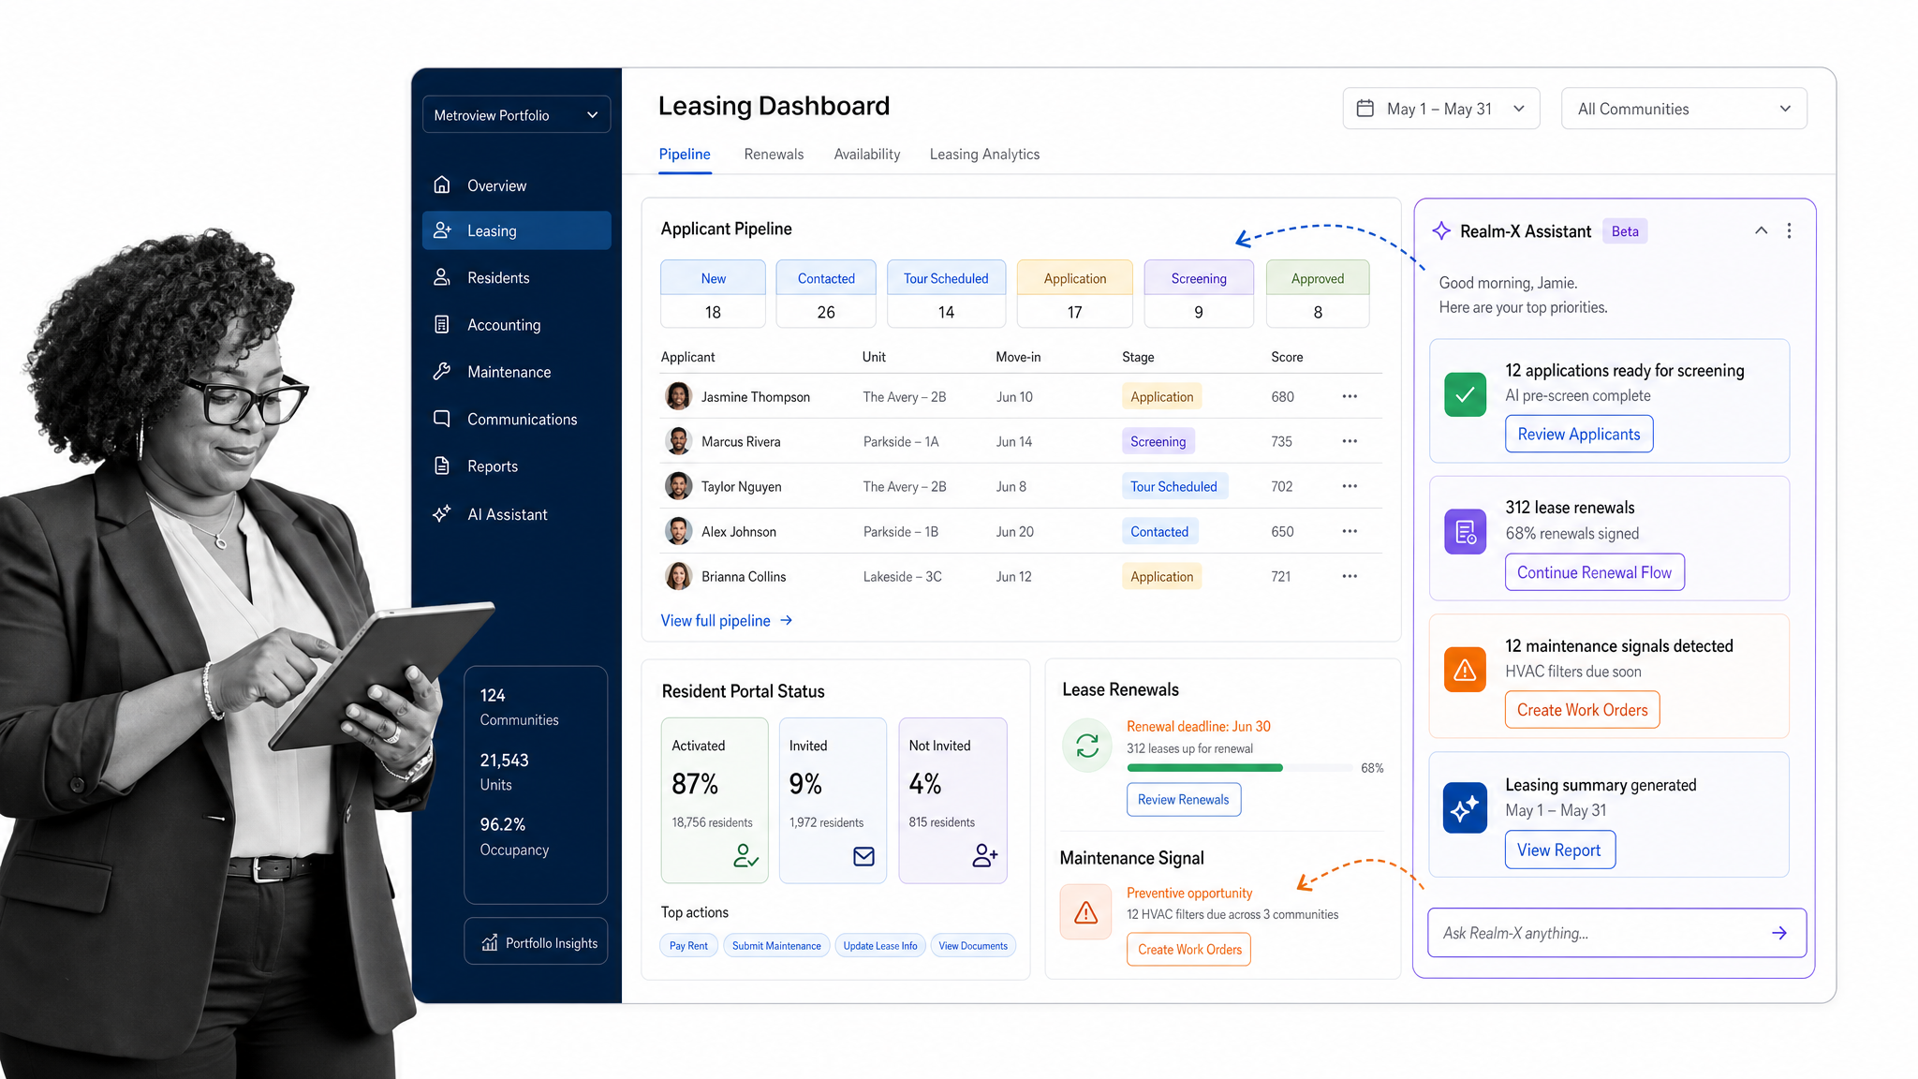Click Create Work Orders in Realm-X Assistant
The height and width of the screenshot is (1079, 1918).
tap(1582, 710)
